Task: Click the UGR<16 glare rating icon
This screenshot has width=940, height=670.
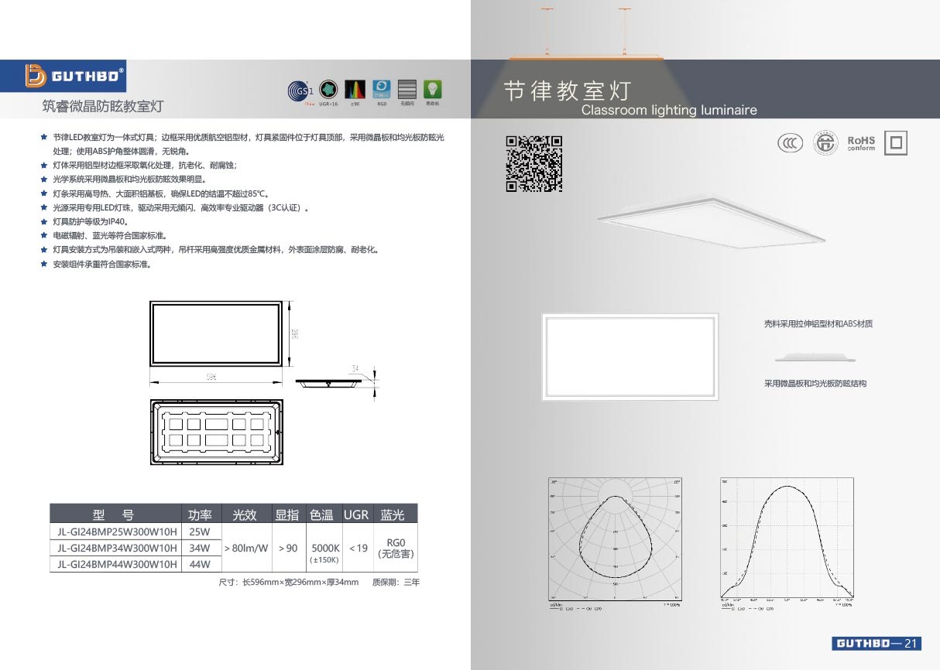Action: (x=328, y=88)
